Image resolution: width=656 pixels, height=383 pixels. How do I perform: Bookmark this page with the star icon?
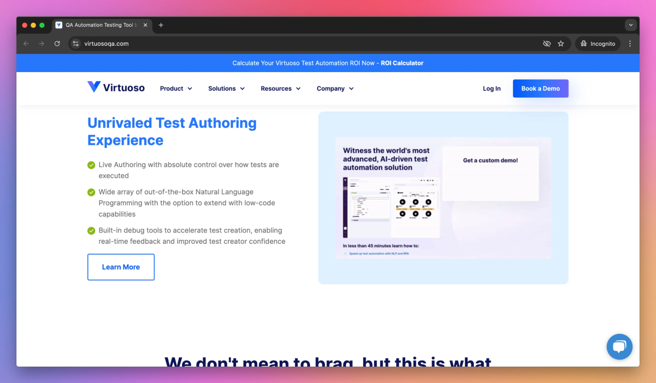click(x=561, y=44)
